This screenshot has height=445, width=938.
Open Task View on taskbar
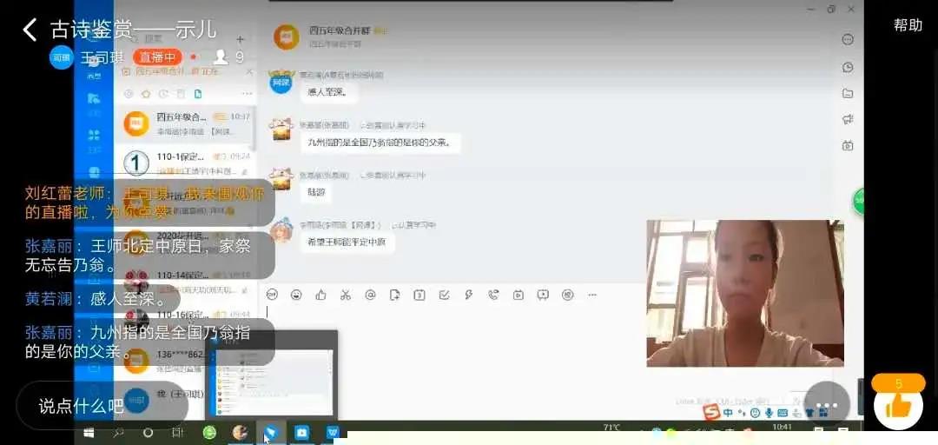pyautogui.click(x=178, y=432)
